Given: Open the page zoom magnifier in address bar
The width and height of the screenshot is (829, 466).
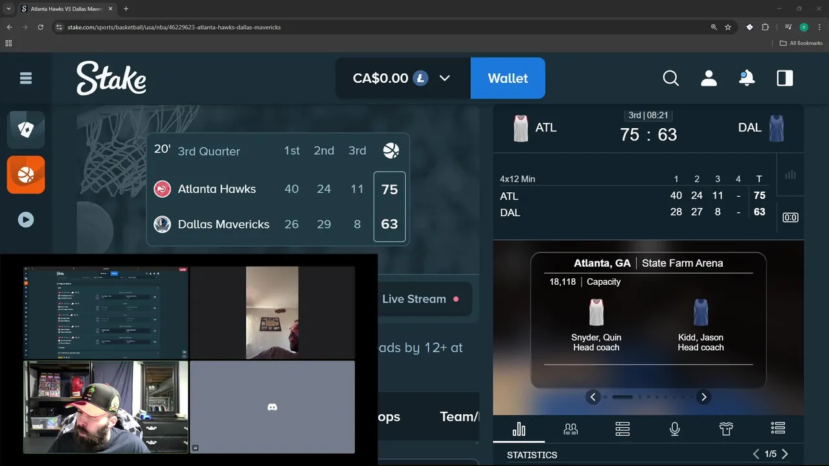Looking at the screenshot, I should 714,27.
